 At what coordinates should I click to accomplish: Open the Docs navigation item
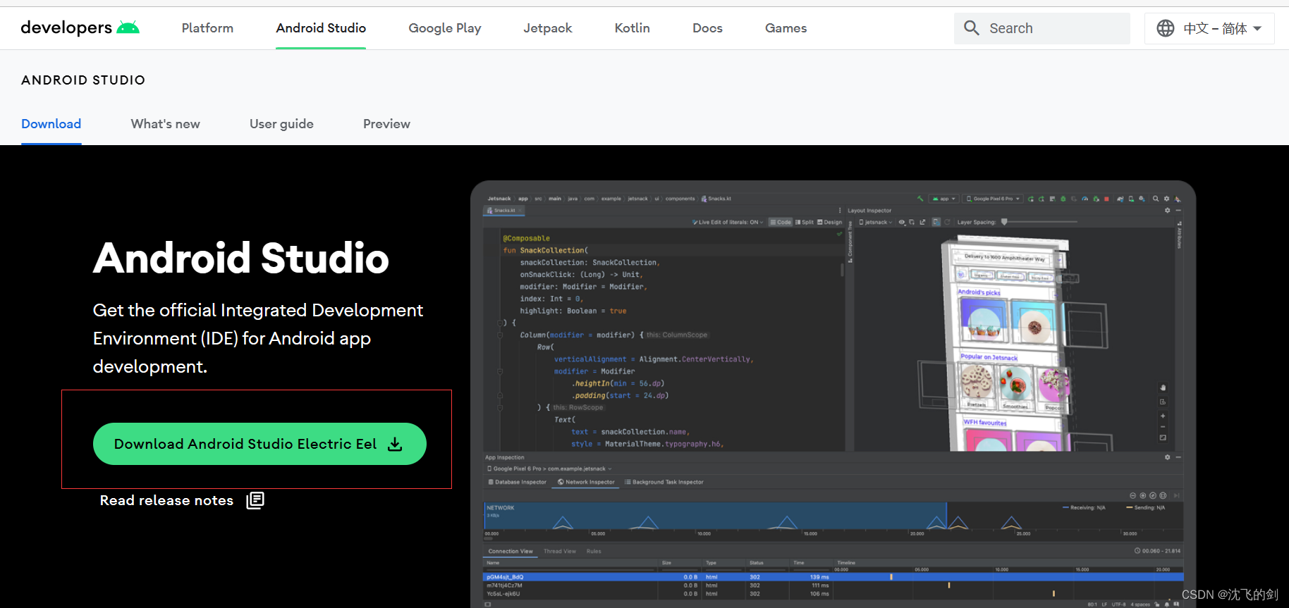point(707,28)
